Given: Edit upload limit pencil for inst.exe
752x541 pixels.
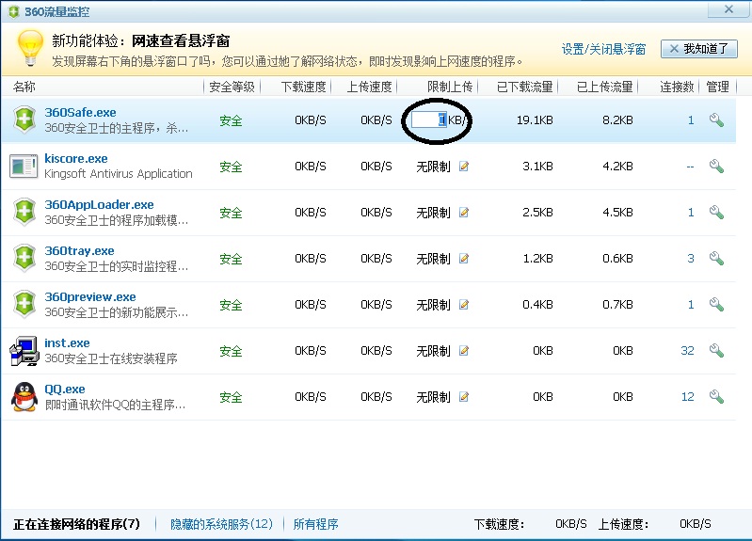Looking at the screenshot, I should [464, 351].
